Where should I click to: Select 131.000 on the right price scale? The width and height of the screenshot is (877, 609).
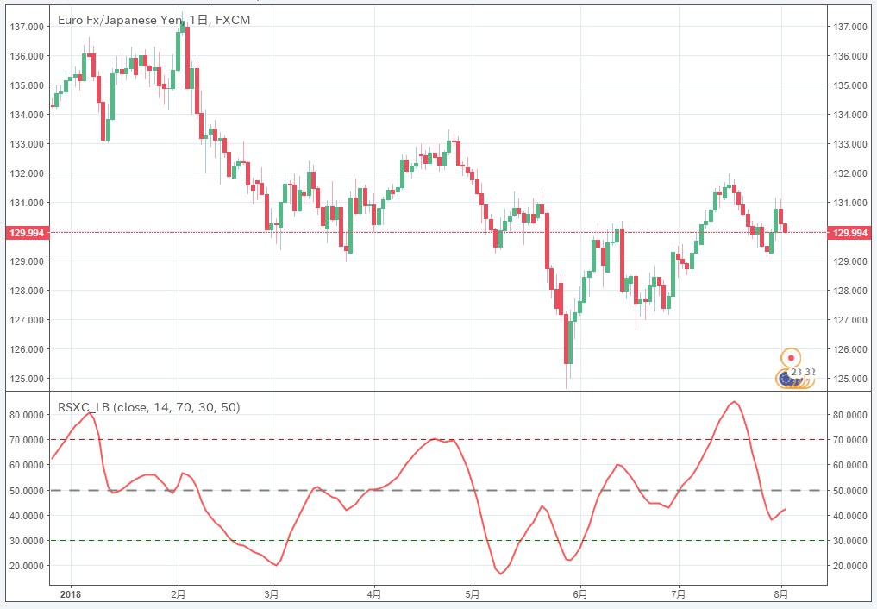[x=850, y=203]
